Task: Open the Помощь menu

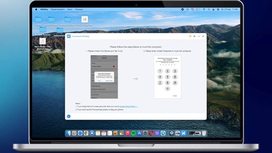Action: pyautogui.click(x=79, y=9)
